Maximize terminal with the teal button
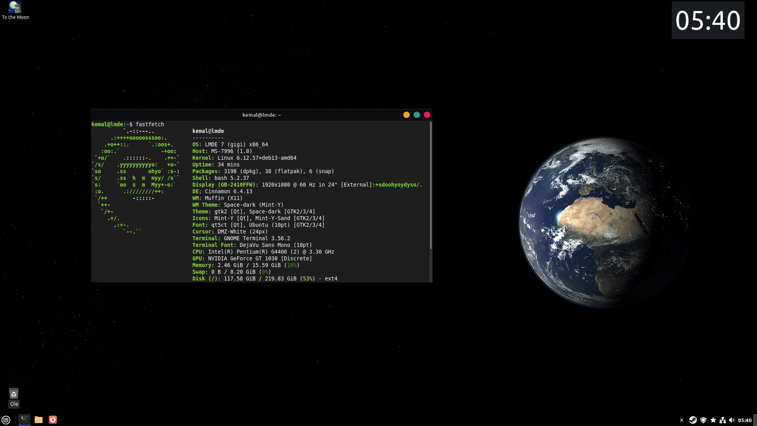757x426 pixels. pyautogui.click(x=417, y=115)
